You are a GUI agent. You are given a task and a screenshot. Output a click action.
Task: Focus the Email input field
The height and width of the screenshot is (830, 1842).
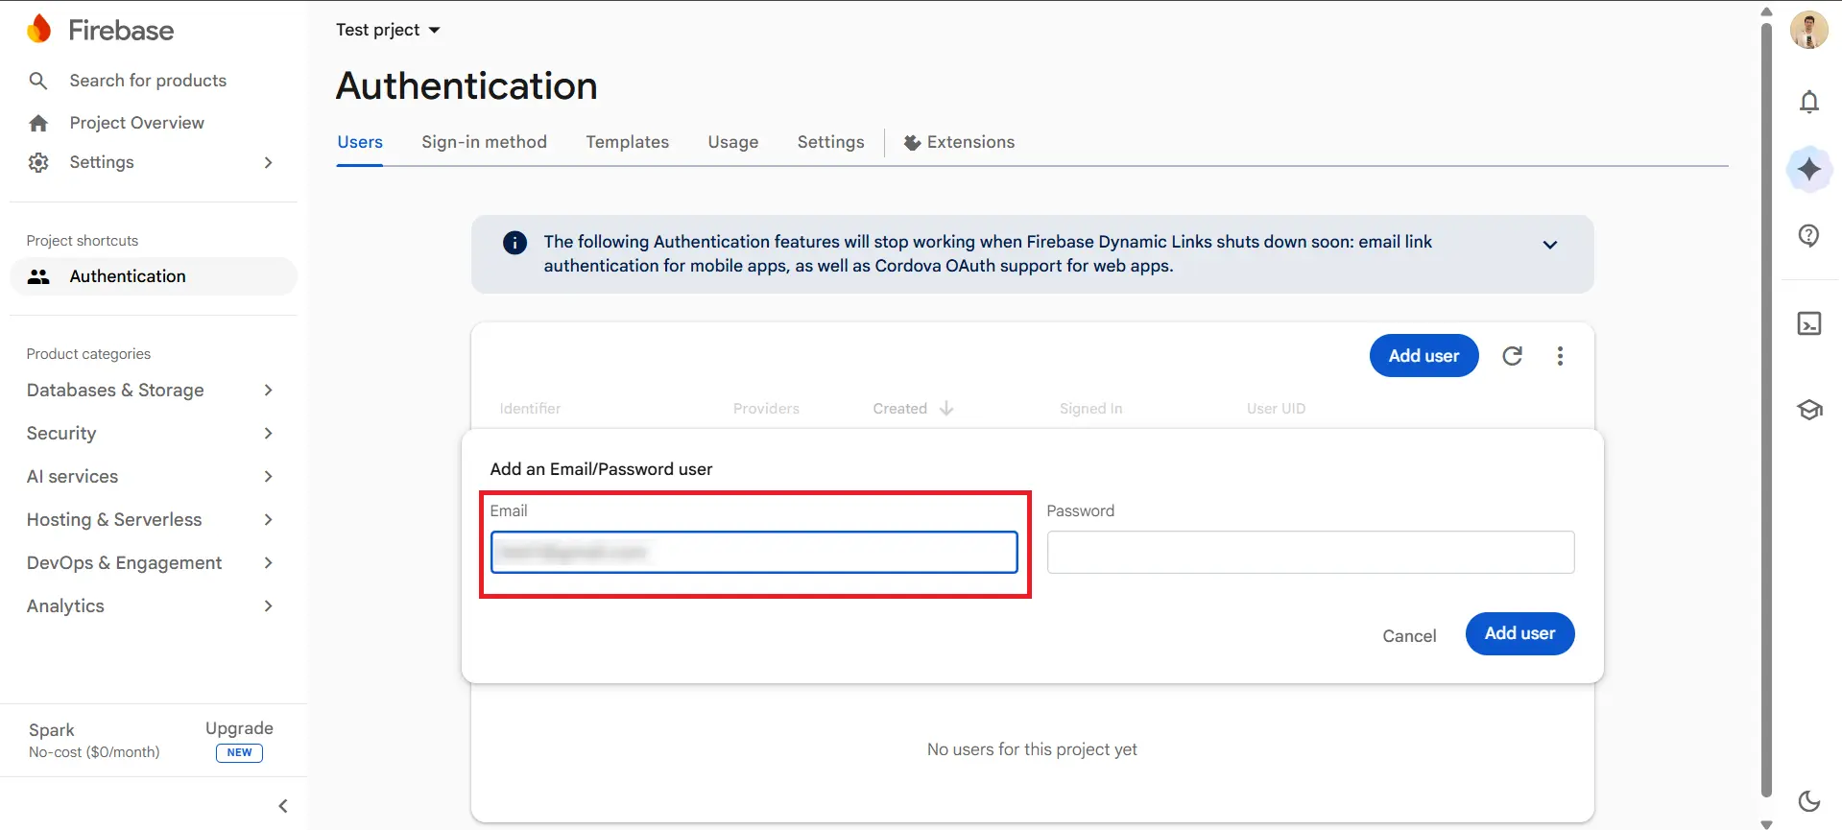point(754,553)
